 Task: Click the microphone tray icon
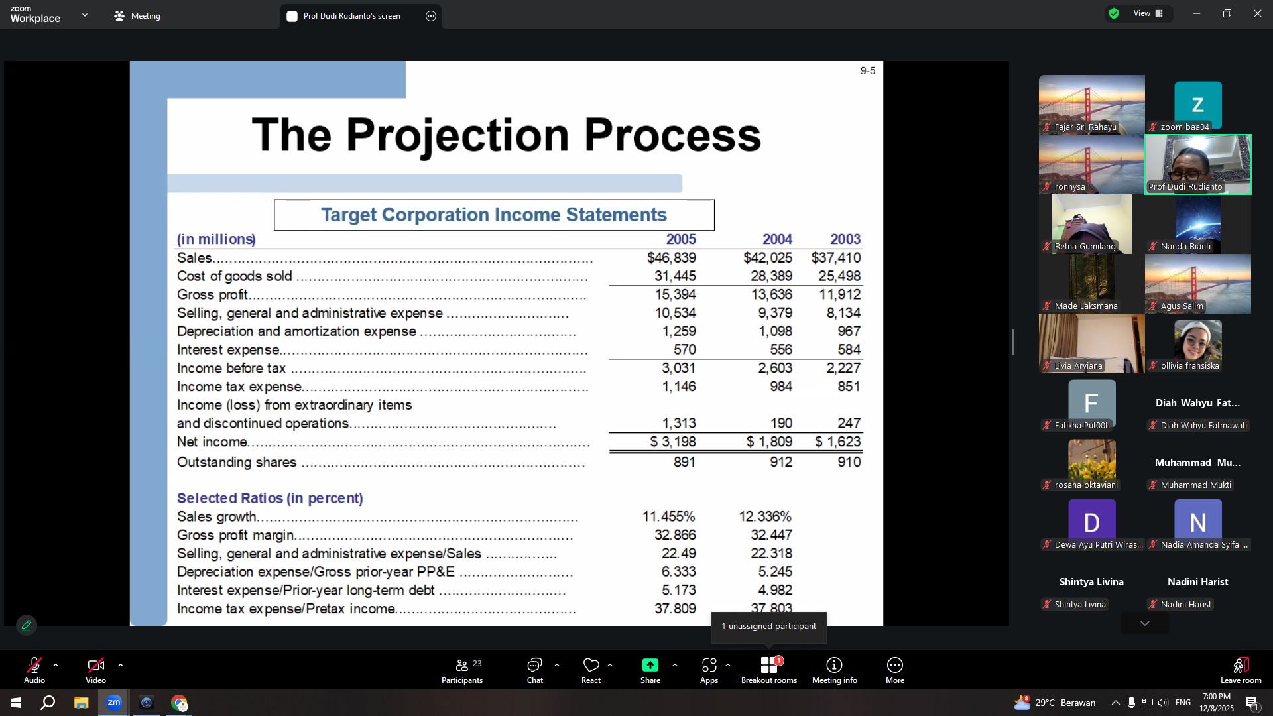1132,703
